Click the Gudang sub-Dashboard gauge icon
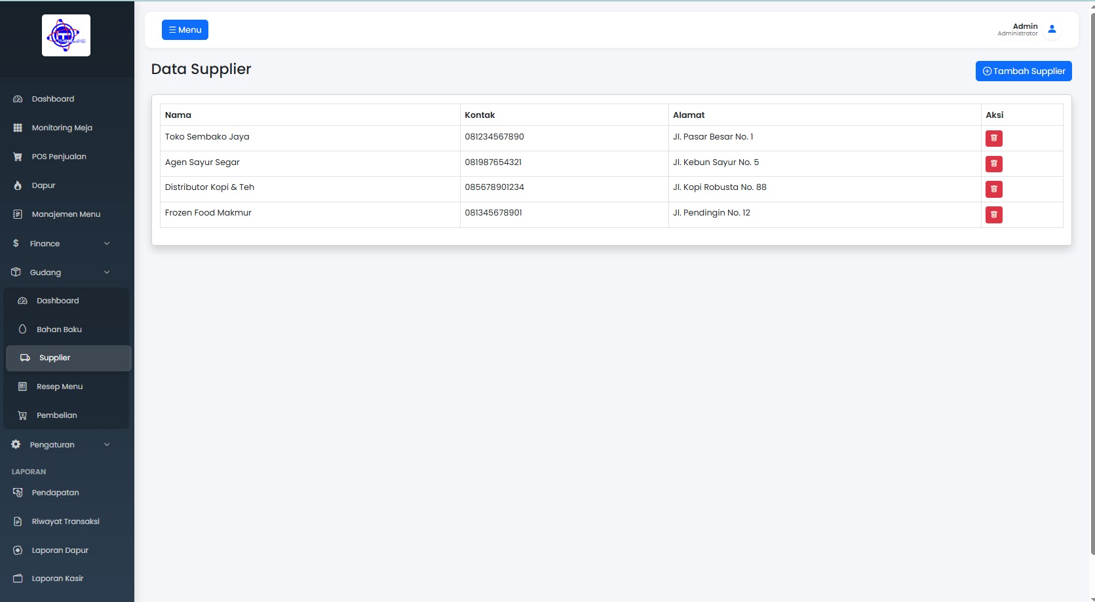1095x602 pixels. click(x=22, y=301)
